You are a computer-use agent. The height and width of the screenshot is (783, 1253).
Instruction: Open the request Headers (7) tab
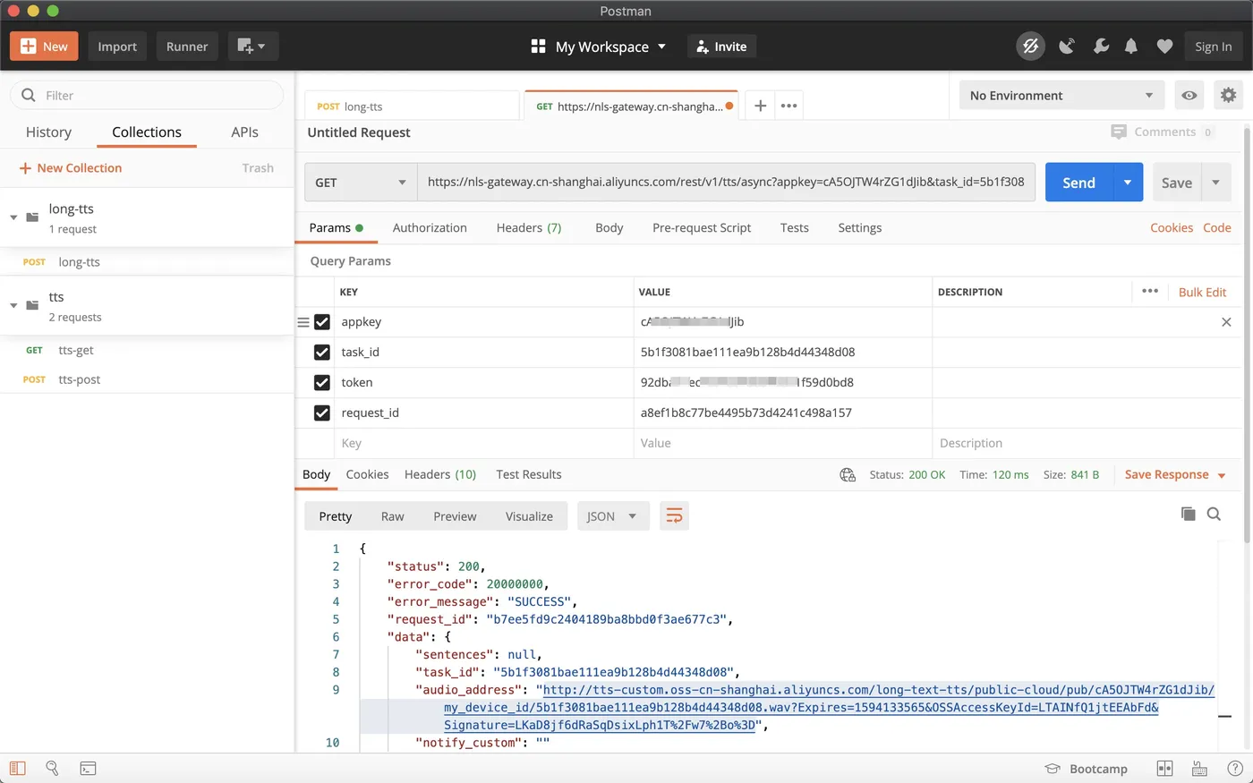pyautogui.click(x=529, y=227)
